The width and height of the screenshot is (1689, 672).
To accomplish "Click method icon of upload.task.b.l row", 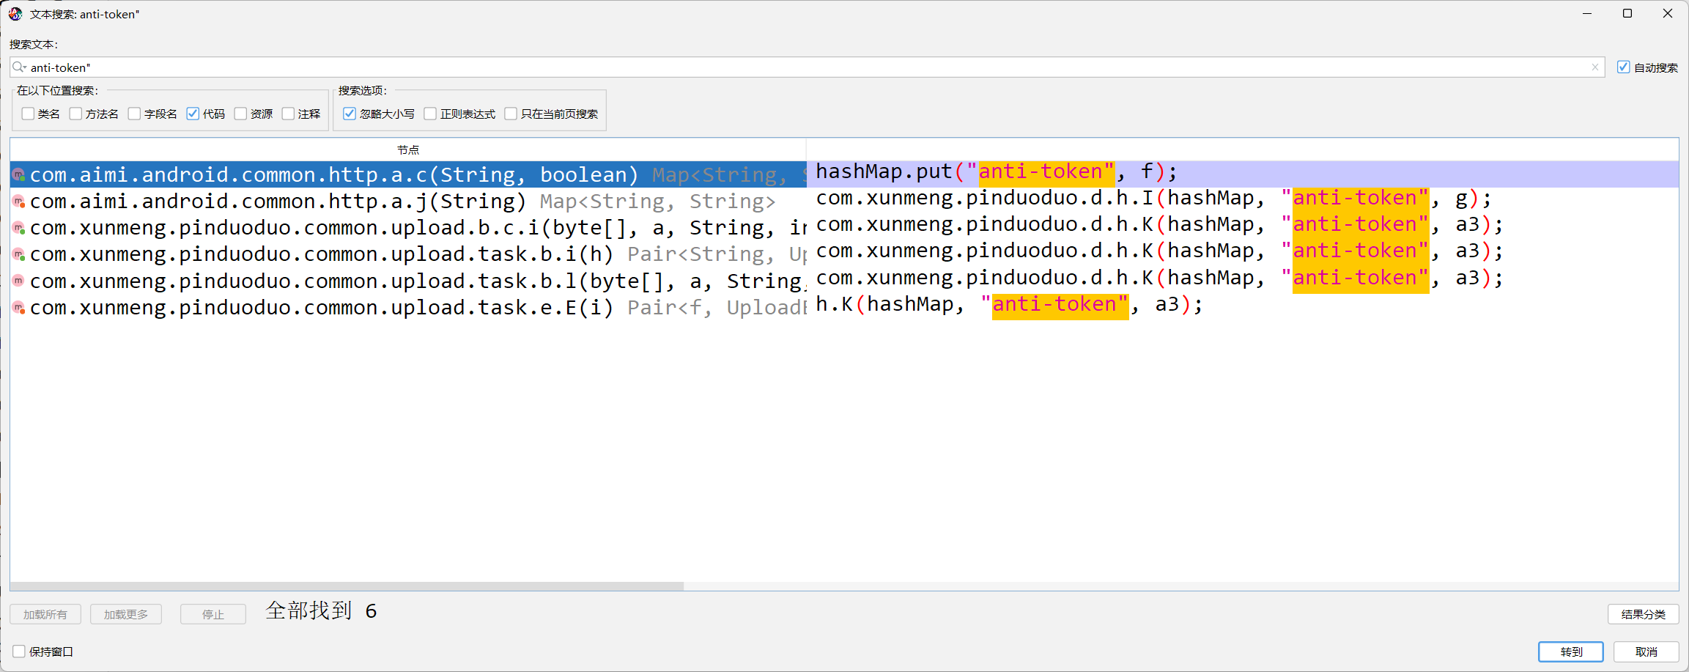I will point(18,281).
